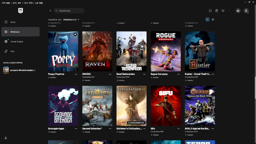This screenshot has height=144, width=256.
Task: Click Sifu title text
Action: (x=153, y=129)
